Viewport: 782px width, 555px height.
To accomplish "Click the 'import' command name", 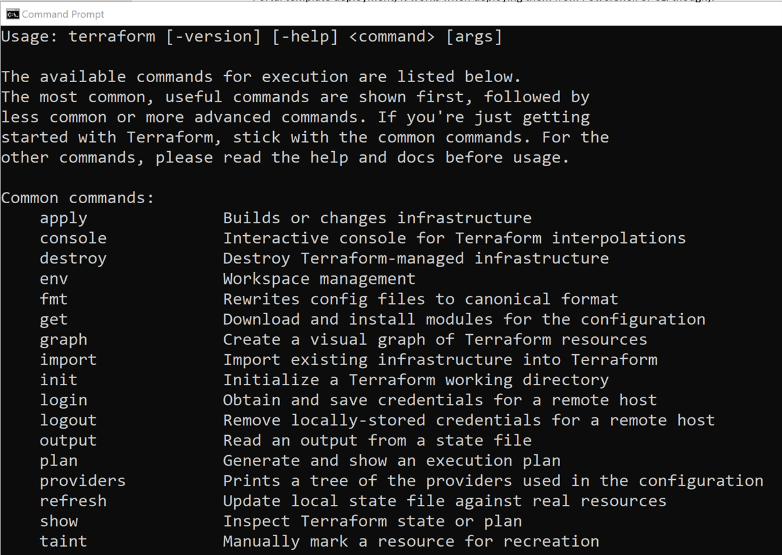I will (68, 360).
